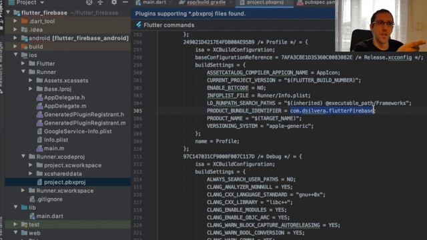Select main.m file in tree
This screenshot has width=427, height=240.
click(54, 148)
